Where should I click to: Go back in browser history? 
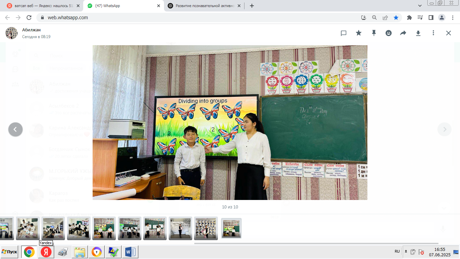(x=7, y=18)
